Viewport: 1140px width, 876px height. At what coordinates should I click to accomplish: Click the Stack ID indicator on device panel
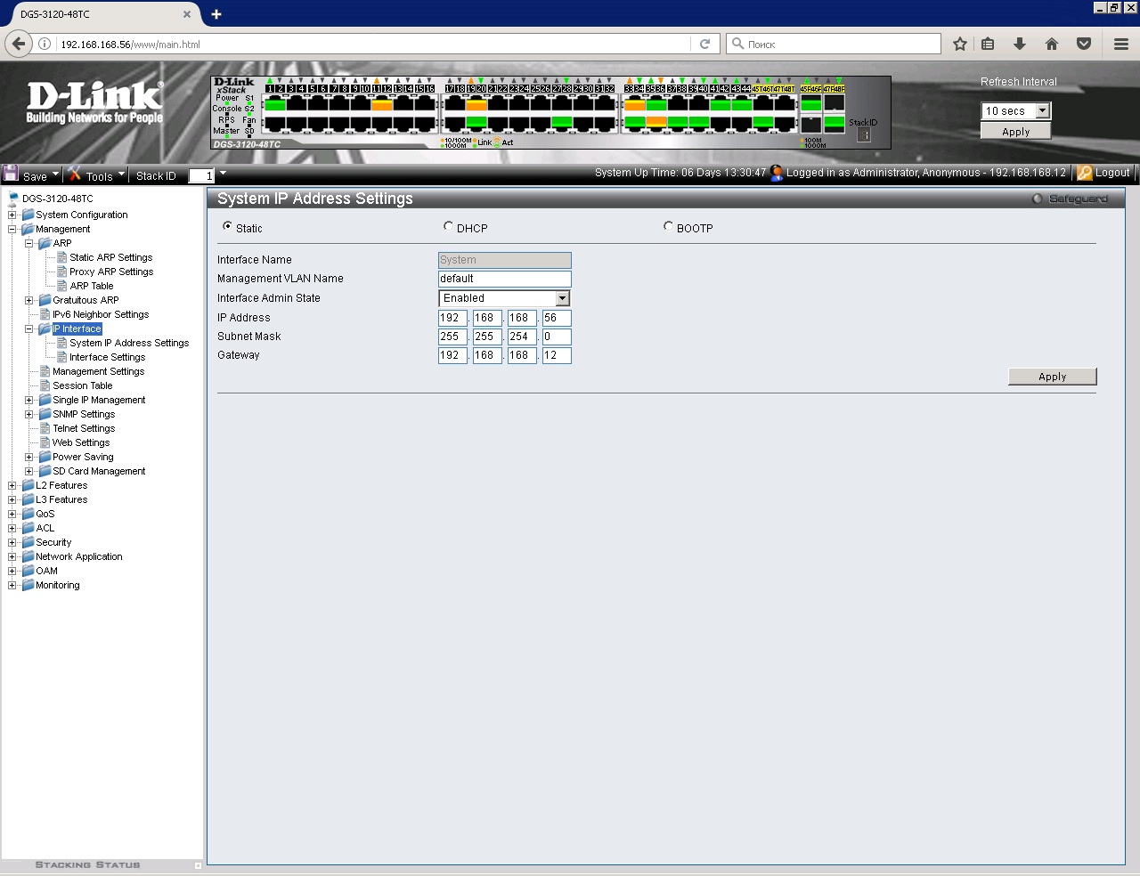coord(864,134)
